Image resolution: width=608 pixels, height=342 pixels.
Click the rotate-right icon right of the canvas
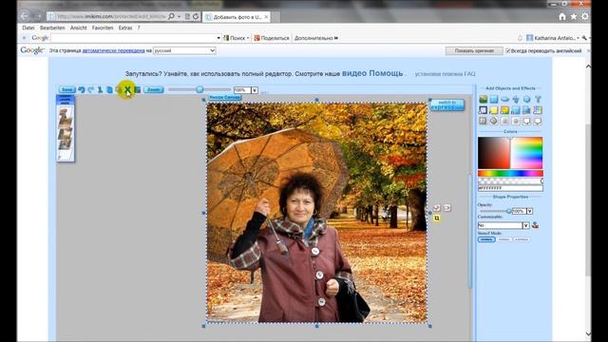[x=447, y=208]
